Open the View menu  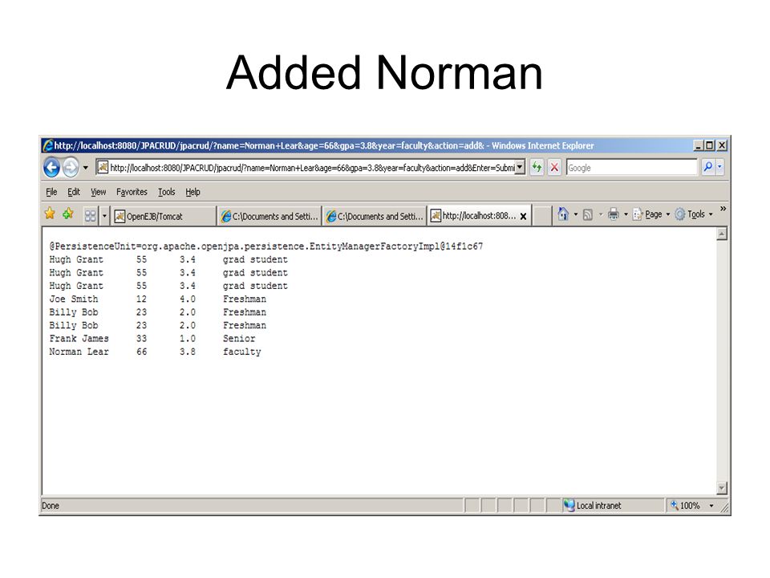(98, 192)
